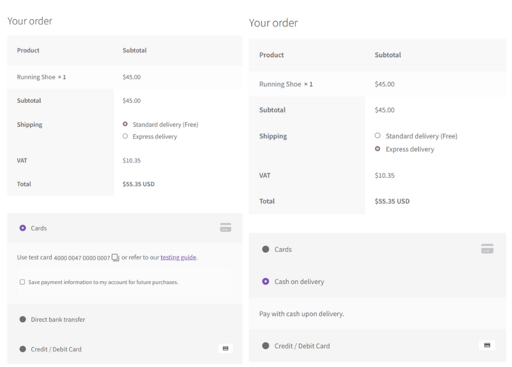Screen dimensions: 512x367
Task: Choose Direct bank transfer as payment method
Action: coord(22,319)
